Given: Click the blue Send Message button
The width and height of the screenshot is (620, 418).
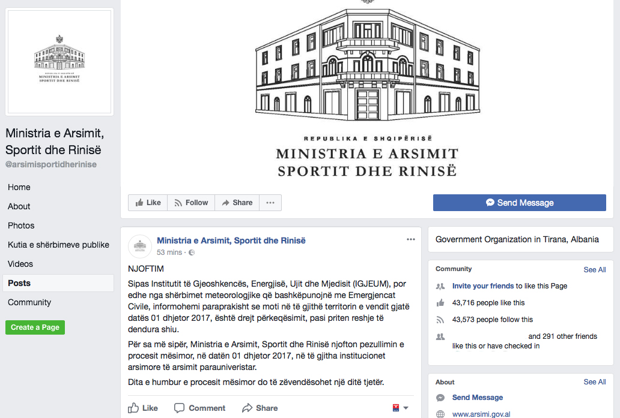Looking at the screenshot, I should coord(520,203).
